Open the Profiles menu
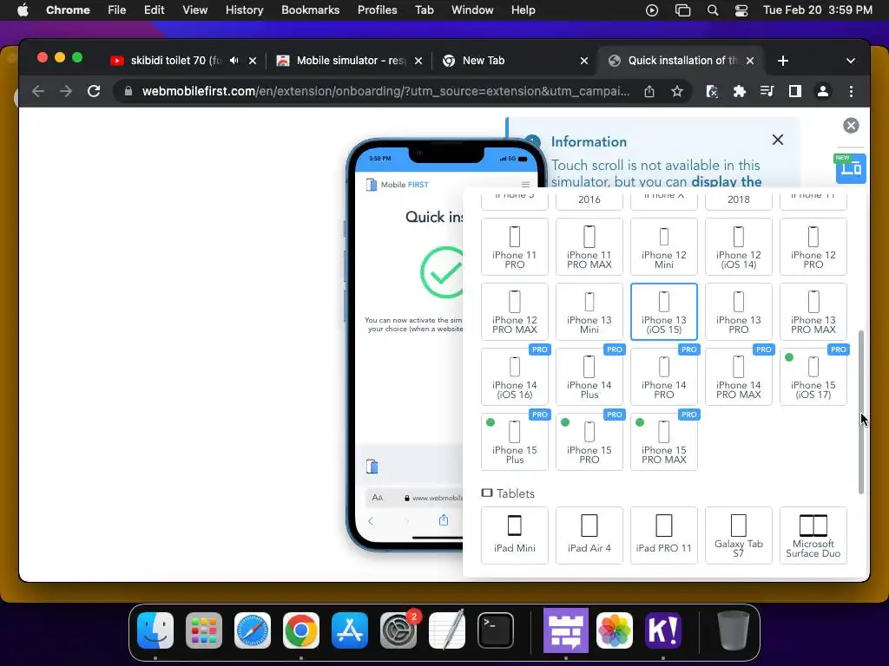This screenshot has width=889, height=666. pyautogui.click(x=377, y=10)
